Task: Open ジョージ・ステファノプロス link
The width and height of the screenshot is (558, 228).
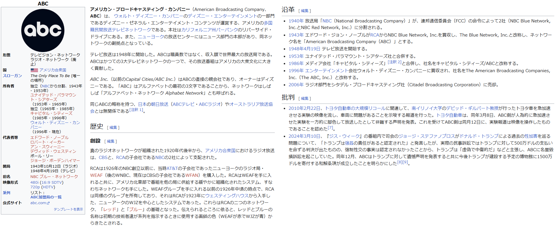Action: click(x=427, y=136)
